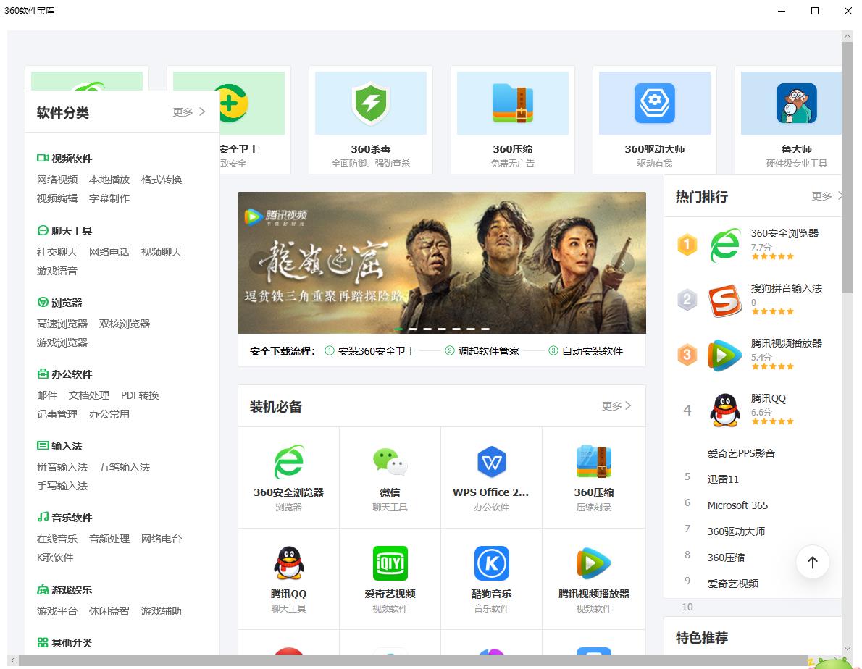Open 社交聊天 subcategory
This screenshot has width=862, height=669.
[57, 252]
